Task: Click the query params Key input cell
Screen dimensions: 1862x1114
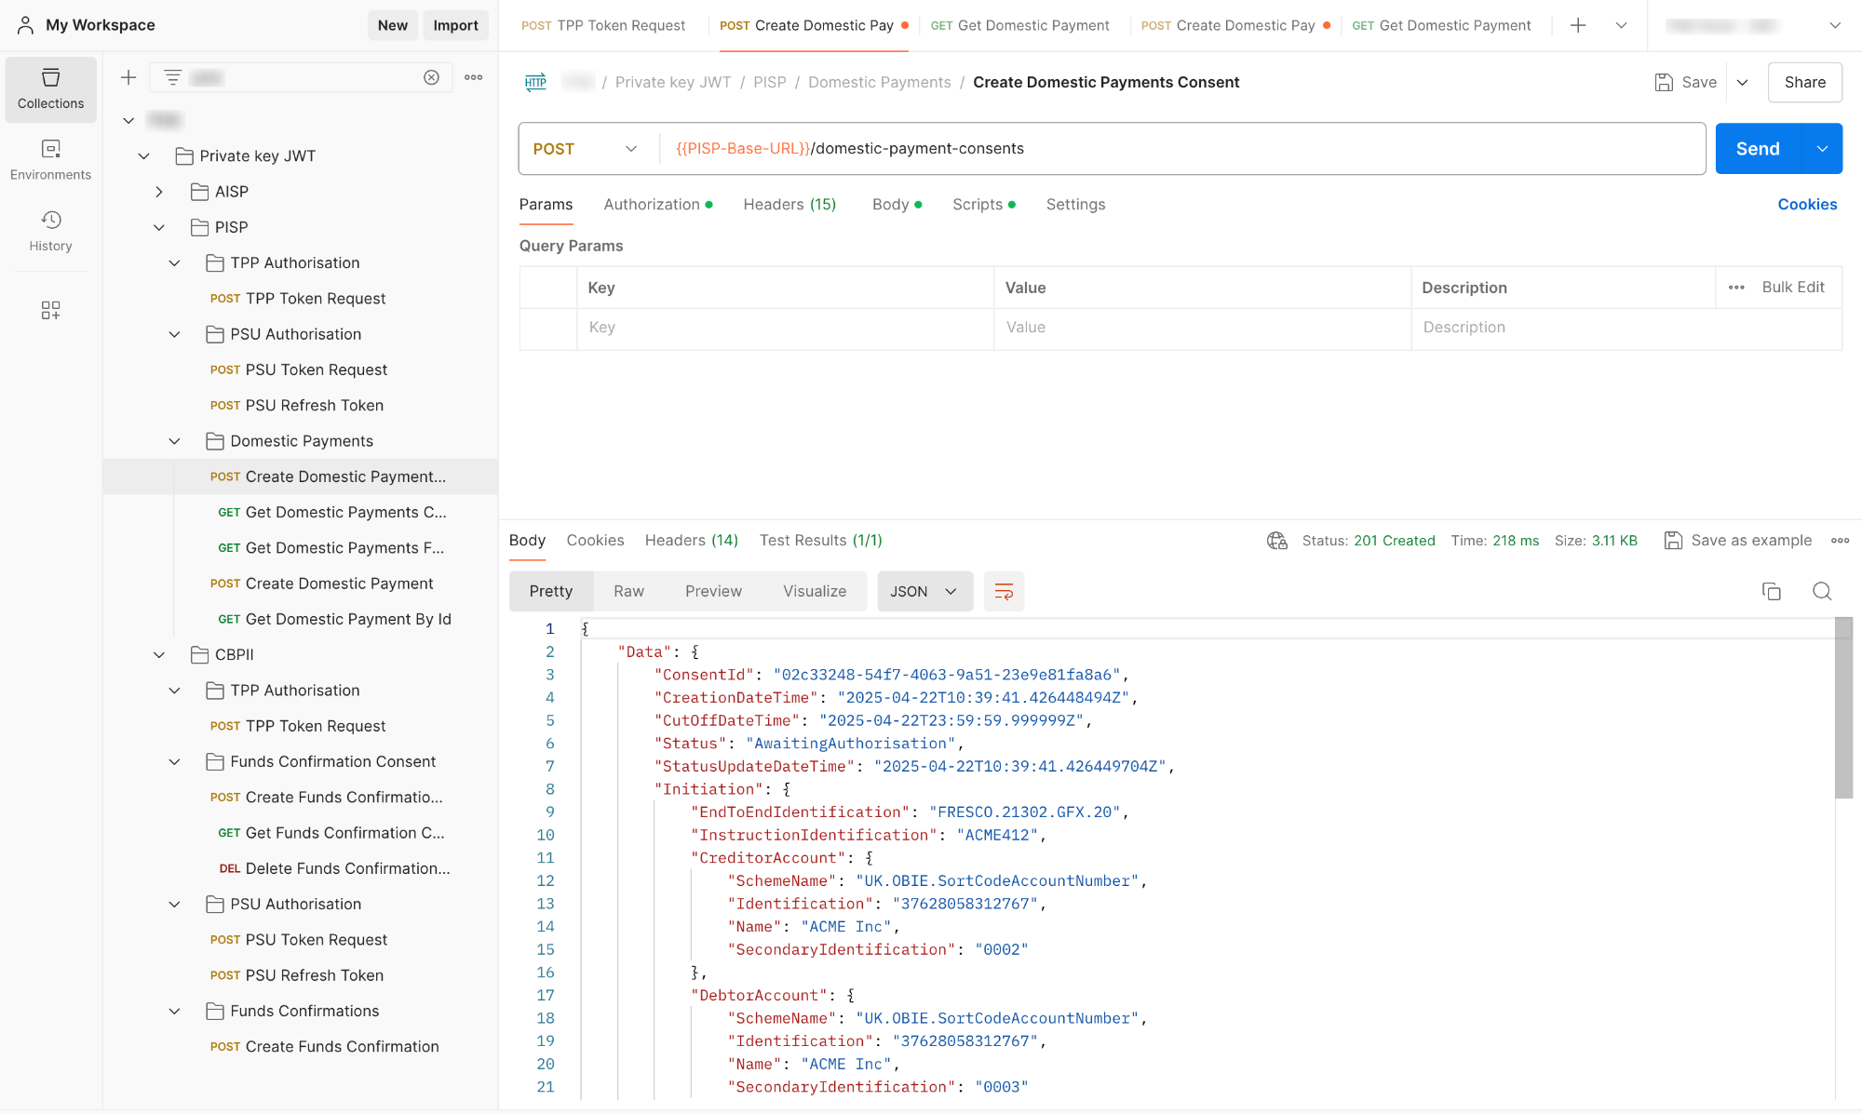Action: pos(785,328)
